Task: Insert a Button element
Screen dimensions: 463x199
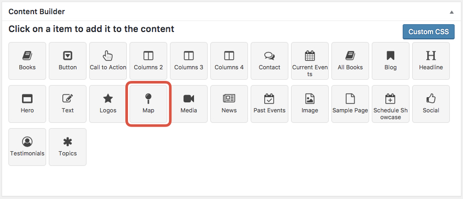Action: (68, 61)
